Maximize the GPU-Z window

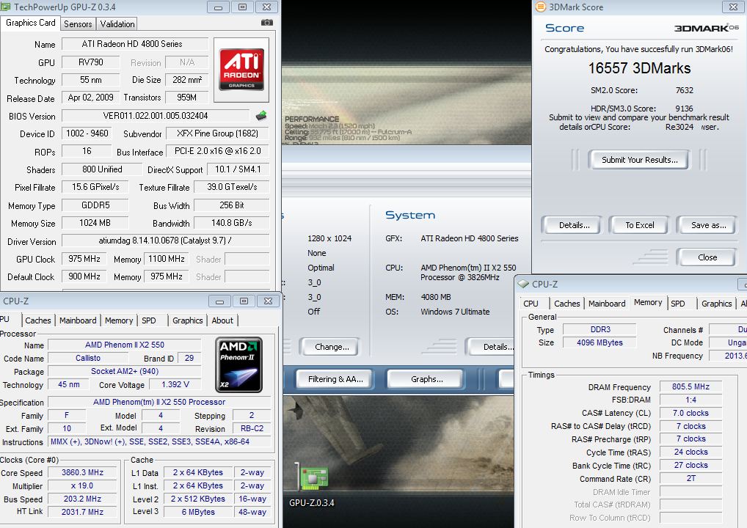(242, 7)
